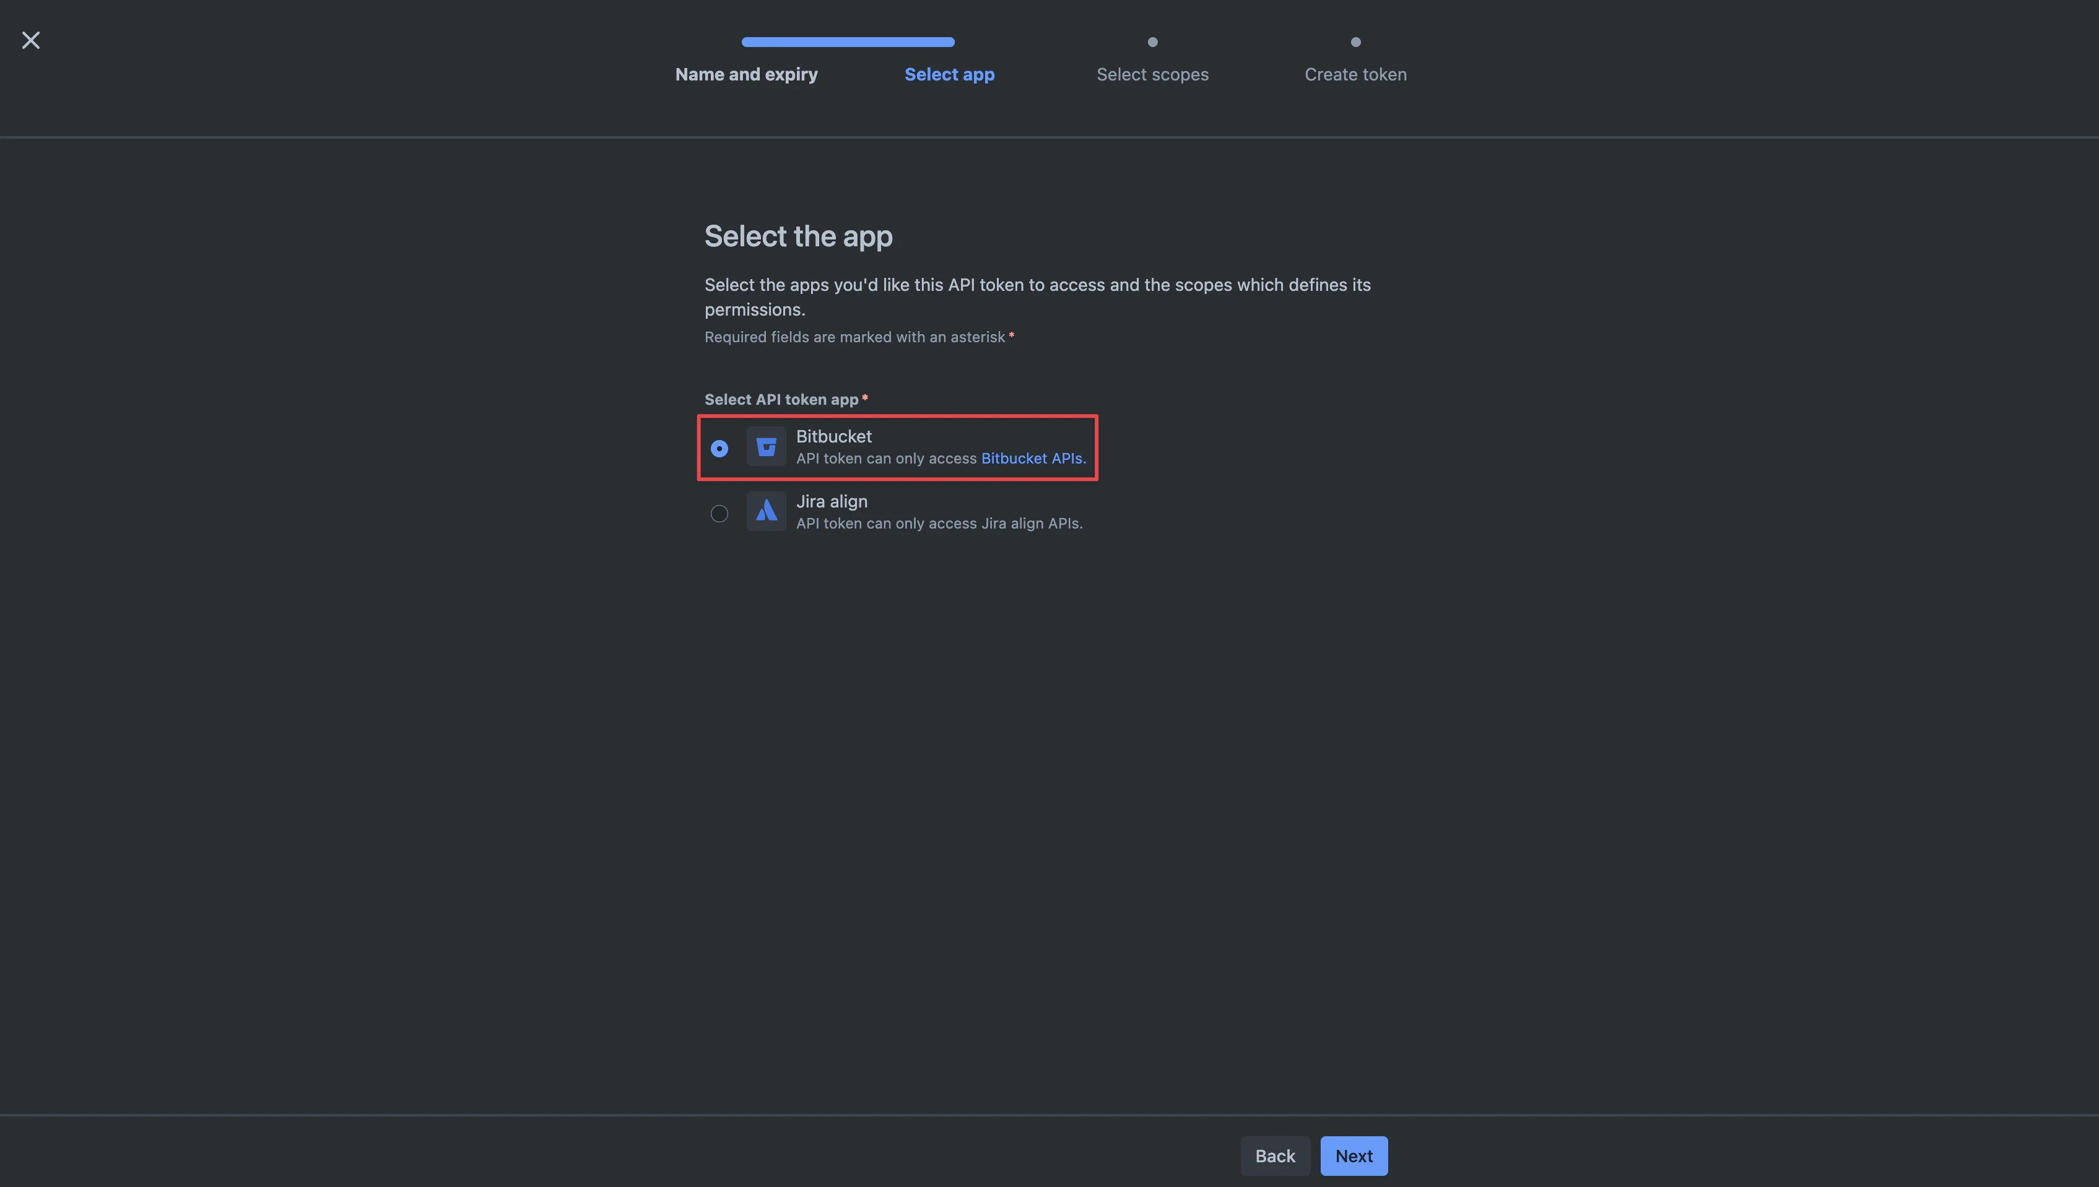Go to Name and expiry step

[746, 74]
